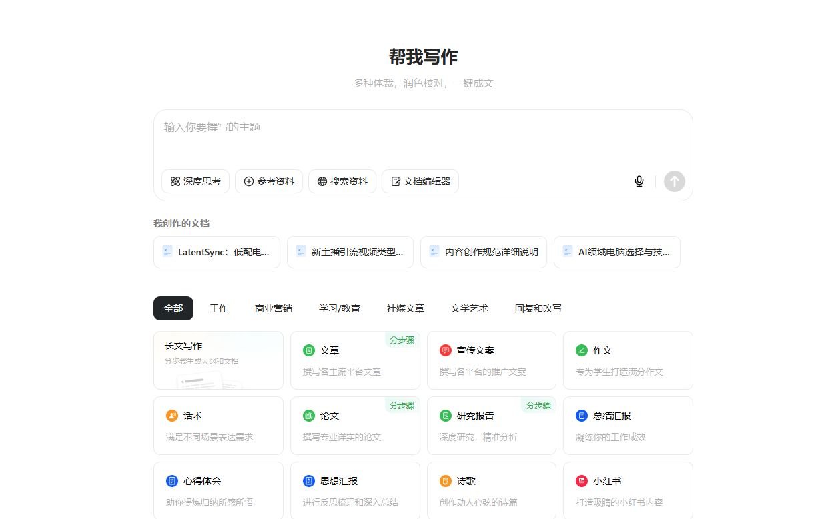Click the green 文章 article icon
This screenshot has width=836, height=519.
click(308, 350)
